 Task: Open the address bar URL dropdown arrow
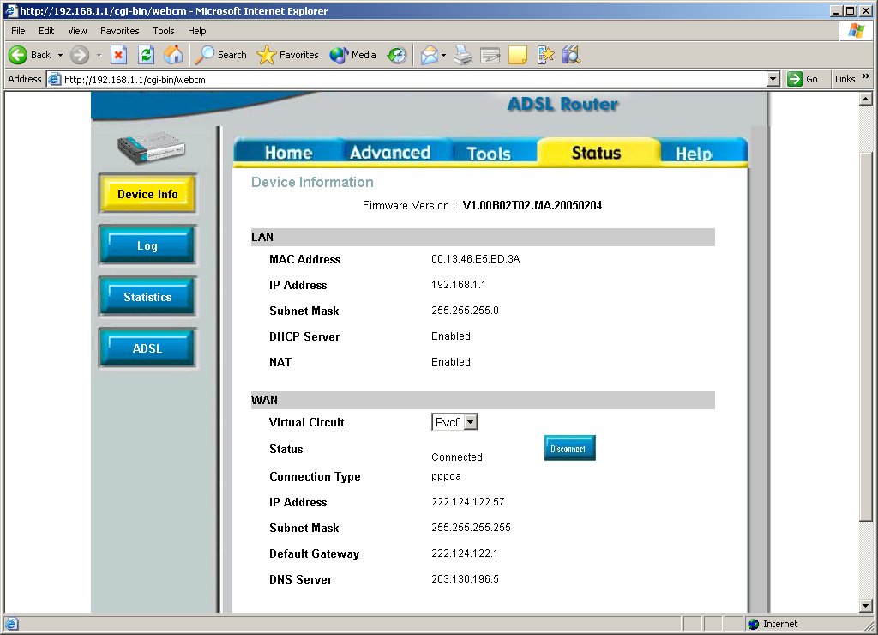click(x=773, y=79)
